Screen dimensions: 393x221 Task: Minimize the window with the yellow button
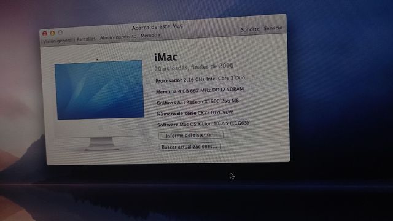coord(53,33)
